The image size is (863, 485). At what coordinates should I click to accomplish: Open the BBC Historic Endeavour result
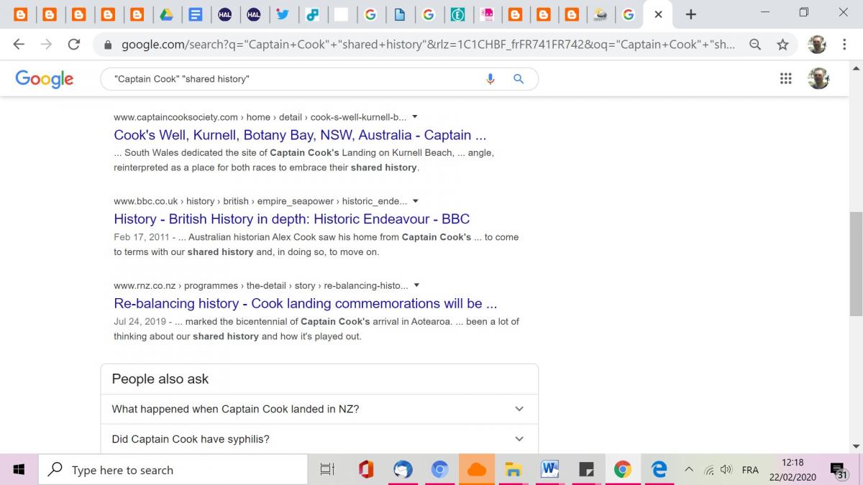click(291, 219)
